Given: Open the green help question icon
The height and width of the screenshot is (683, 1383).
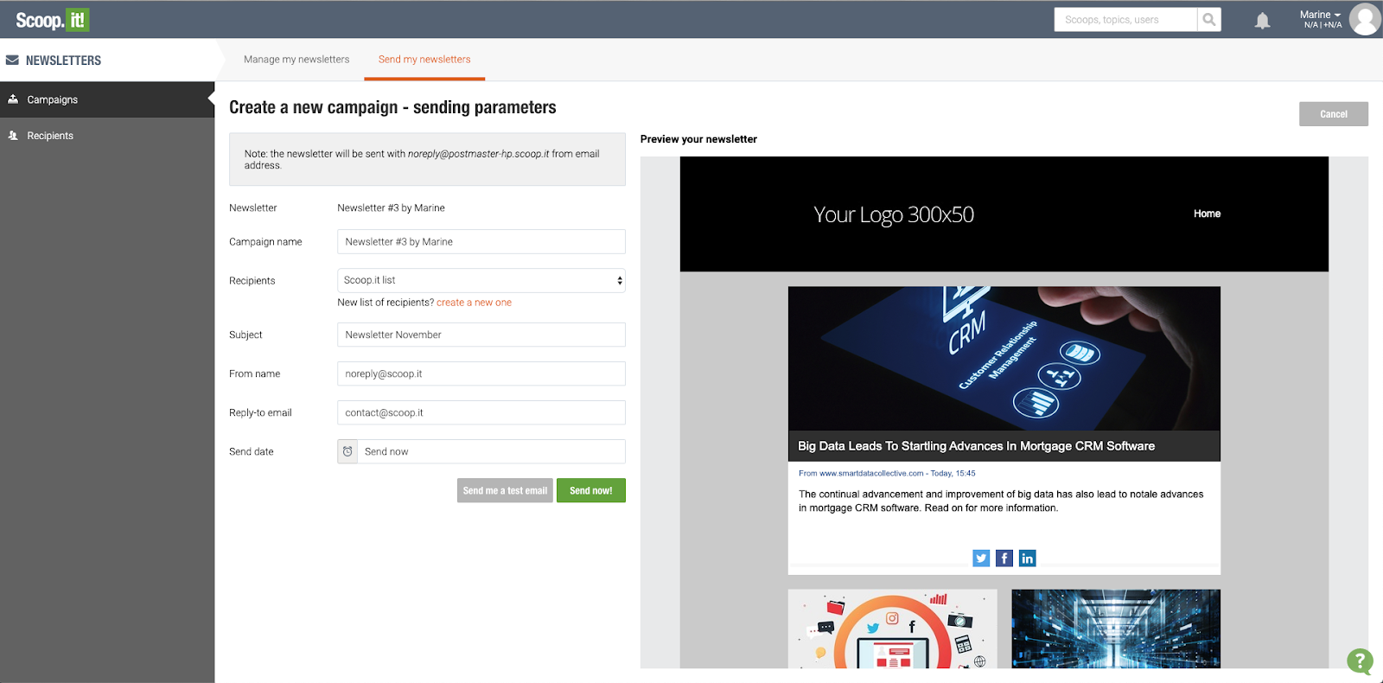Looking at the screenshot, I should coord(1360,661).
